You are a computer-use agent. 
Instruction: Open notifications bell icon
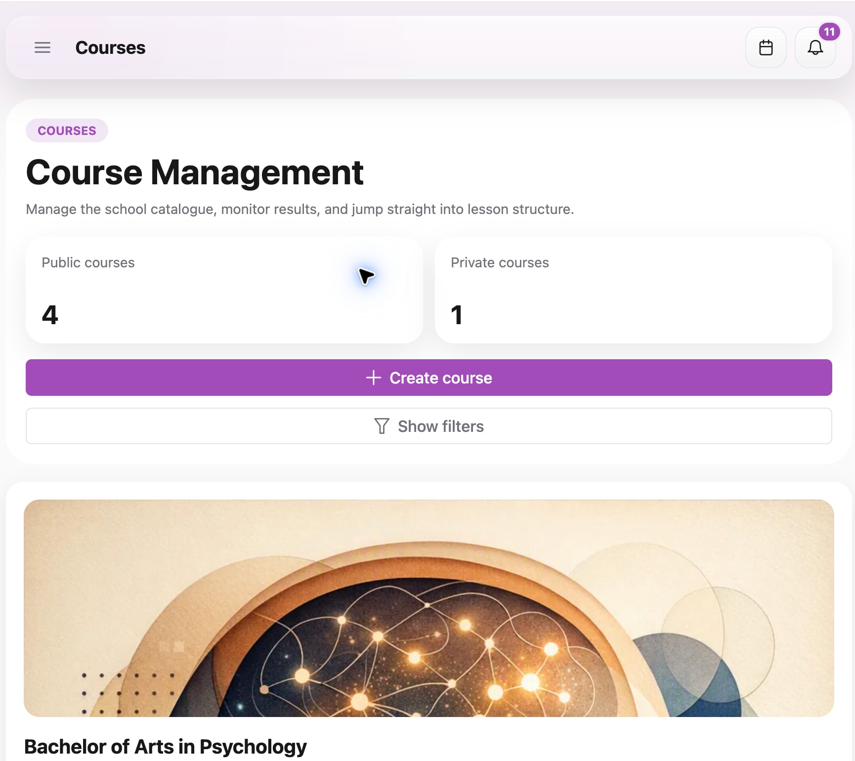(815, 47)
